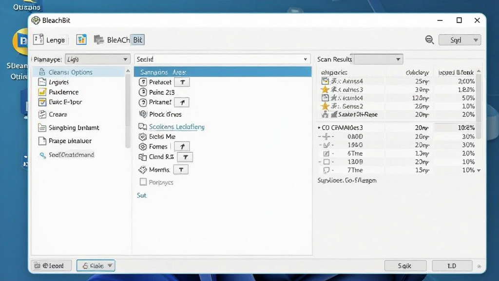The width and height of the screenshot is (499, 281).
Task: Click the Sut link
Action: click(x=142, y=195)
